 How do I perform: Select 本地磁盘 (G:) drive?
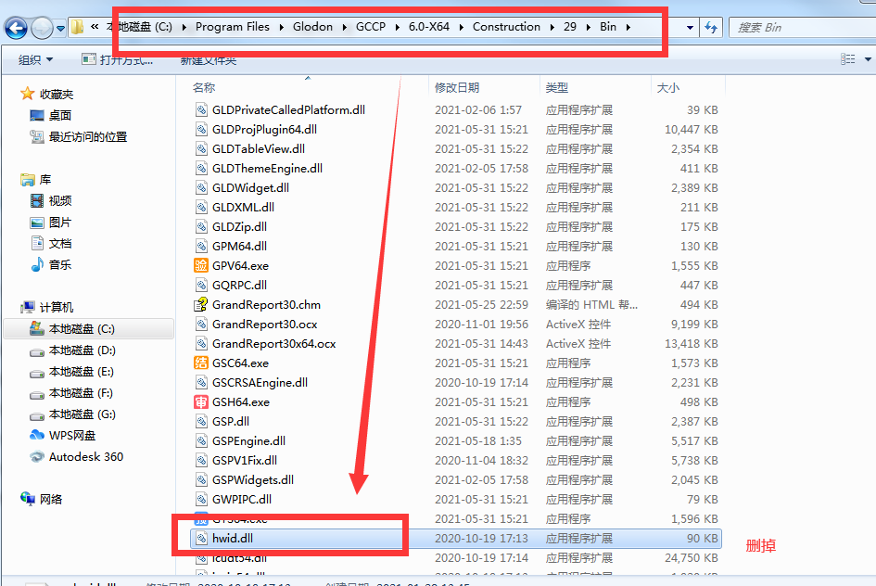pos(72,414)
